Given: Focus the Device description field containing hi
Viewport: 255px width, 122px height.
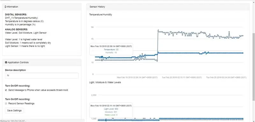Looking at the screenshot, I should pyautogui.click(x=42, y=75).
